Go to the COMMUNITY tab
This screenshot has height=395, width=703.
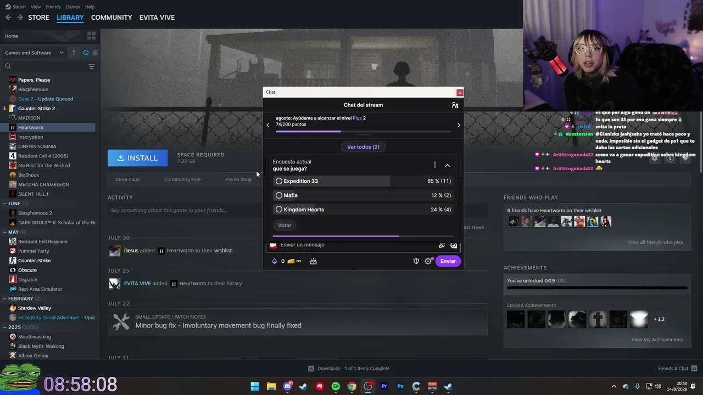pos(111,18)
